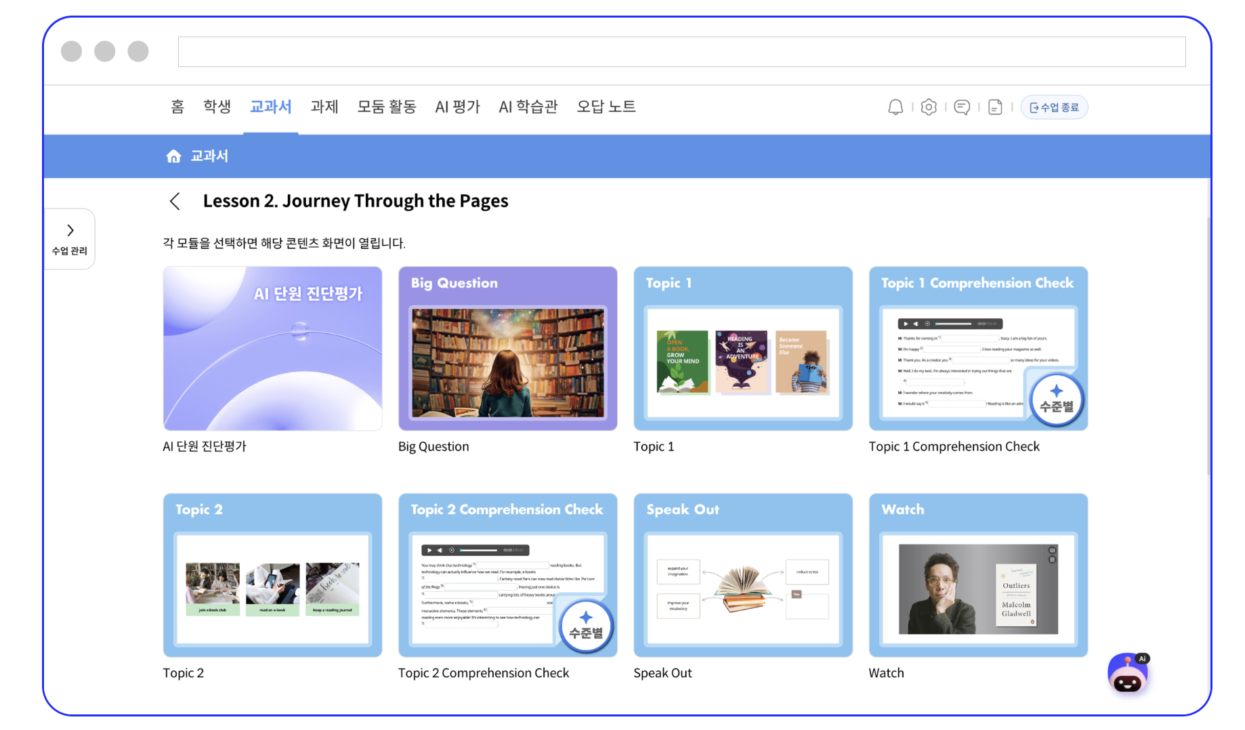Click the 수준별 badge on Topic 2 Comprehension Check
This screenshot has height=730, width=1245.
click(x=586, y=626)
